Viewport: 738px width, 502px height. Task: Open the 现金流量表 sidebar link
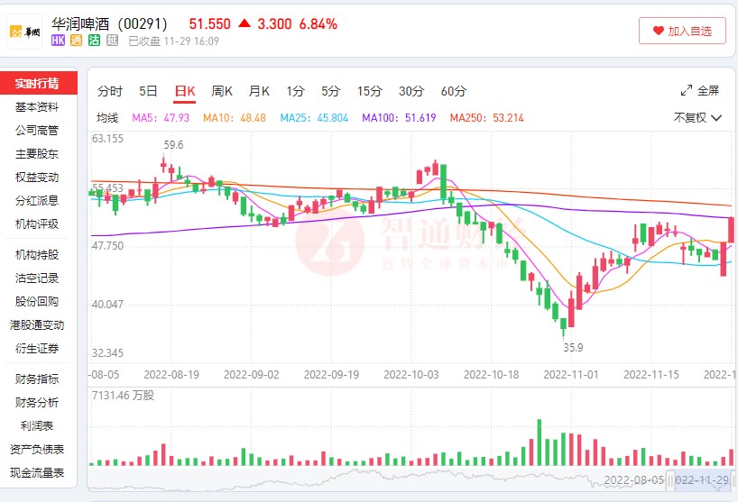click(37, 472)
